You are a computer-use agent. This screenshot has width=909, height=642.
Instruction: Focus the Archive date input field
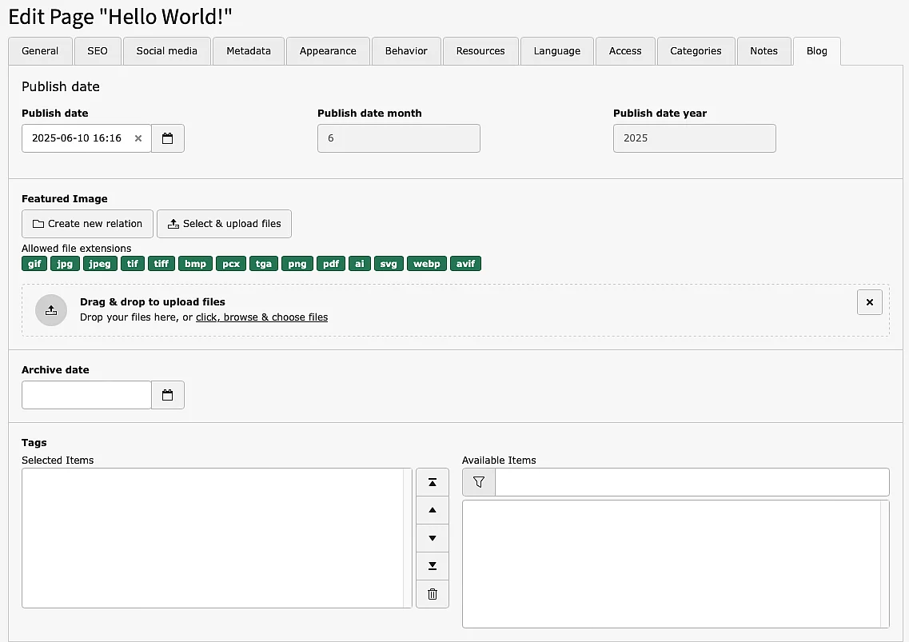click(86, 395)
